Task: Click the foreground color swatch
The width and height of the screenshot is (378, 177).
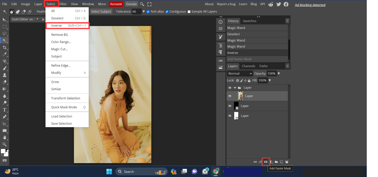Action: pos(3,151)
